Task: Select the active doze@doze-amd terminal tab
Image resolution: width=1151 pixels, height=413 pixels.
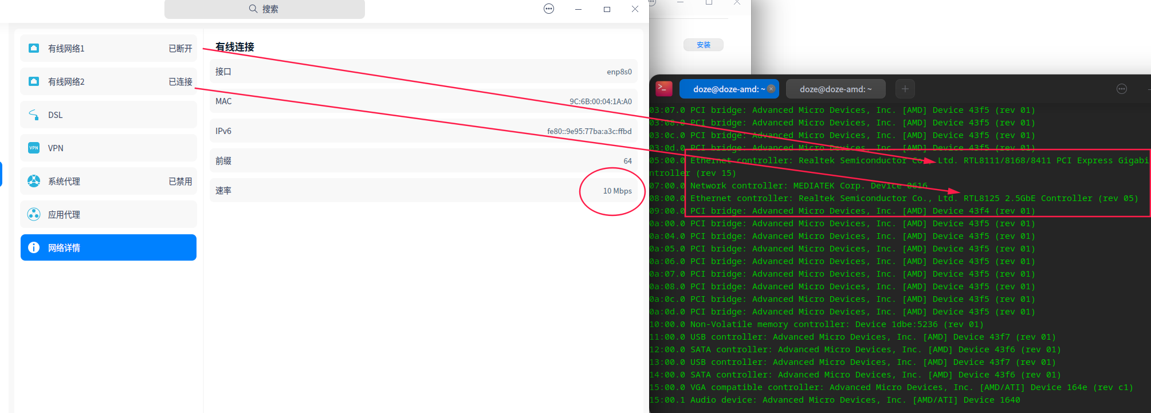Action: (729, 89)
